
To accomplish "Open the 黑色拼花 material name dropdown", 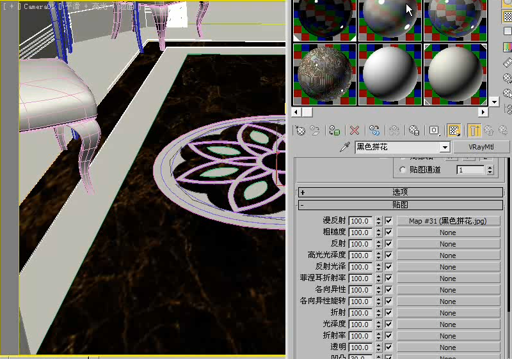I will [445, 148].
